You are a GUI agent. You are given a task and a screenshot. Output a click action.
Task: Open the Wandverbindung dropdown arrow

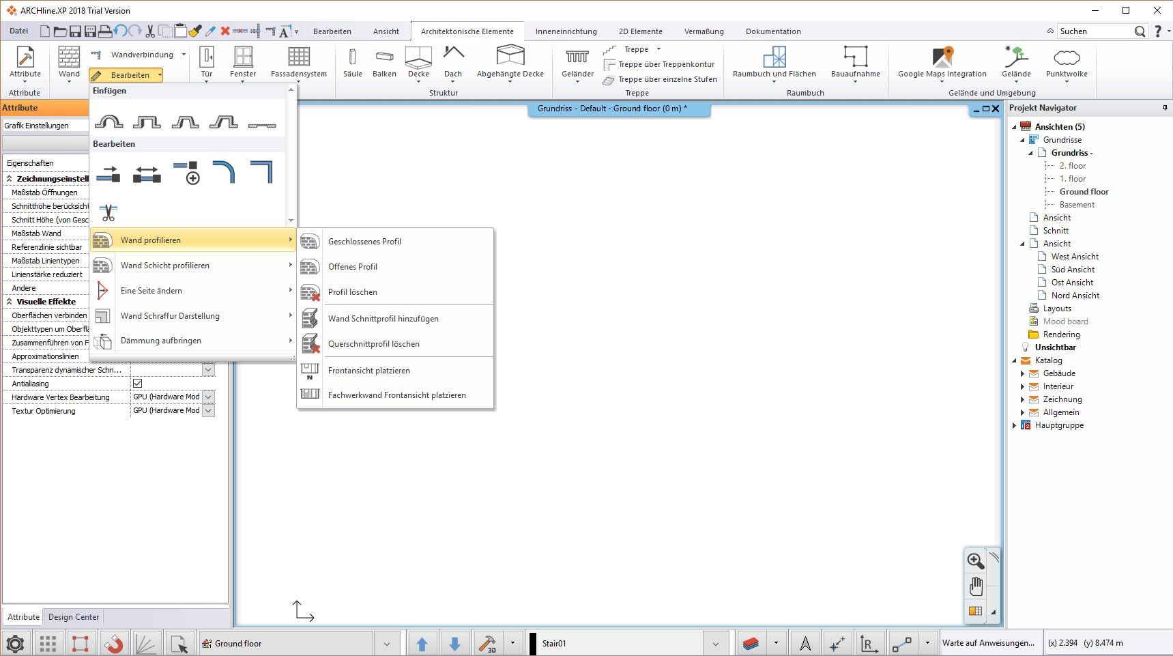[x=184, y=55]
